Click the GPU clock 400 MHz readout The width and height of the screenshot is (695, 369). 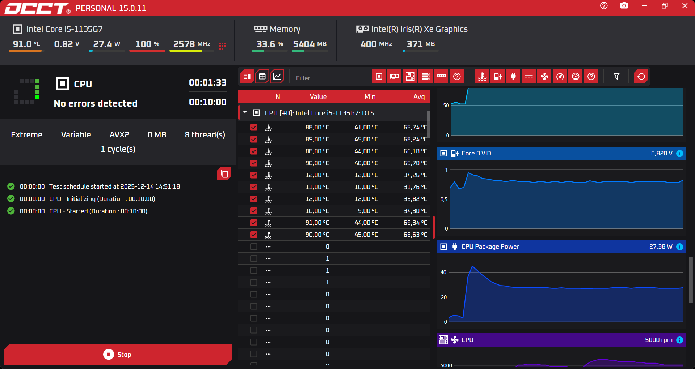[x=376, y=44]
